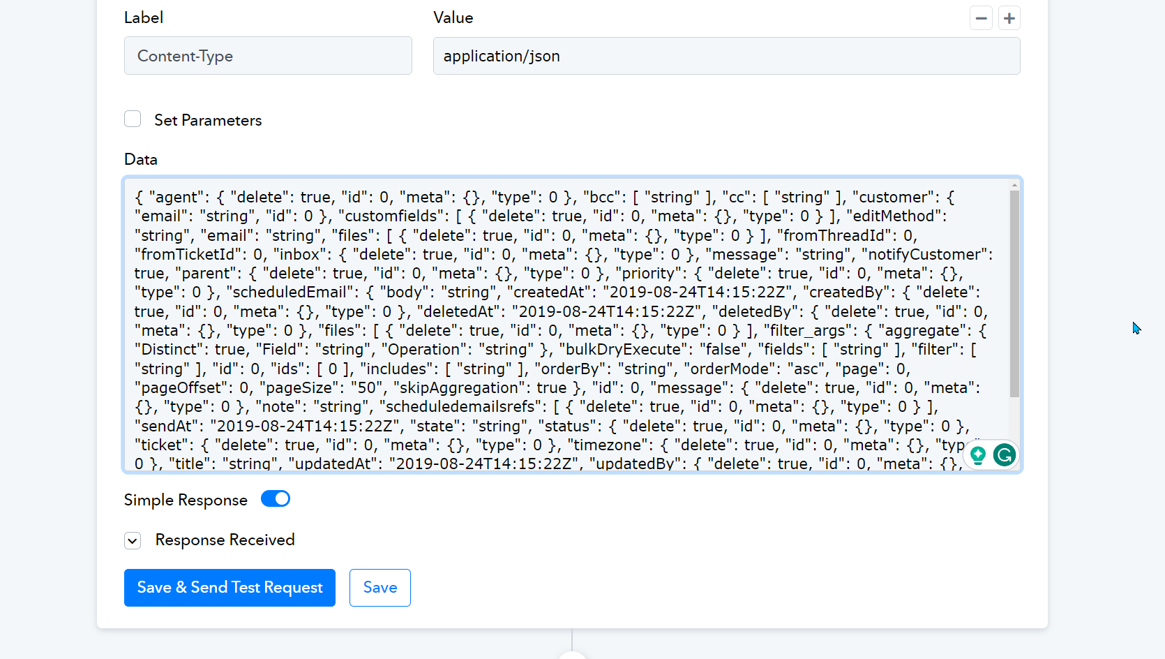
Task: Click the minus button to remove header row
Action: point(981,18)
